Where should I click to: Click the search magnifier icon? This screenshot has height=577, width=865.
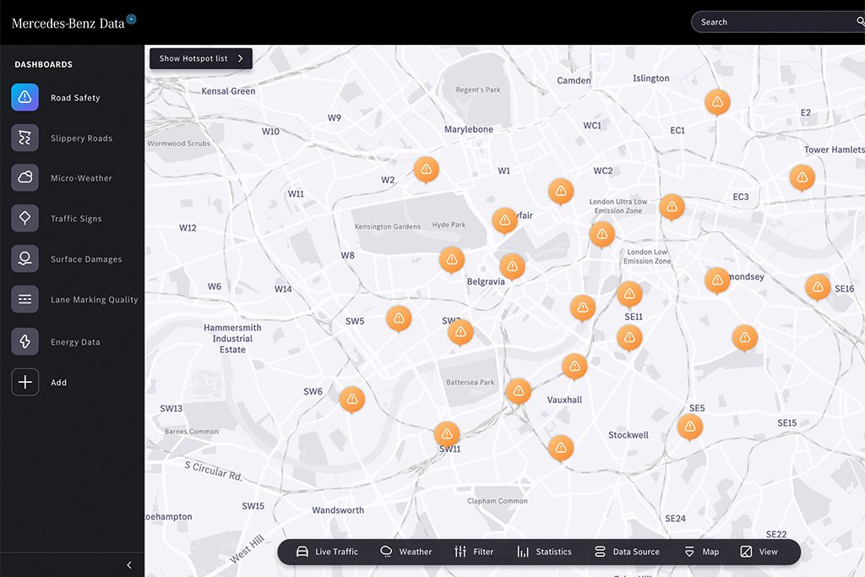[x=860, y=21]
